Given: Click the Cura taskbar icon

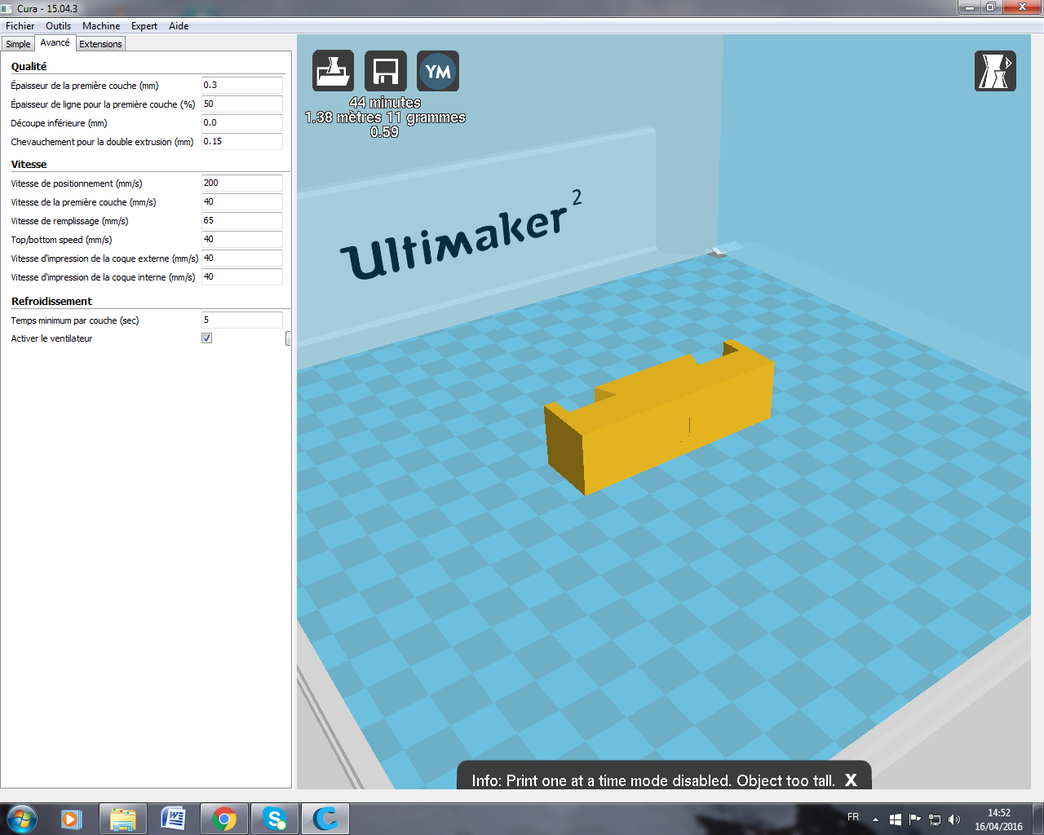Looking at the screenshot, I should (x=325, y=819).
